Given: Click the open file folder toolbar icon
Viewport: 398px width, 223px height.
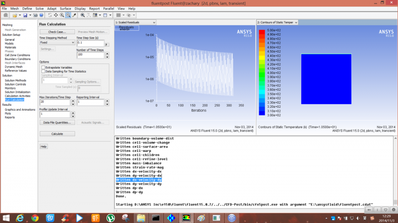Looking at the screenshot, I should click(x=14, y=15).
